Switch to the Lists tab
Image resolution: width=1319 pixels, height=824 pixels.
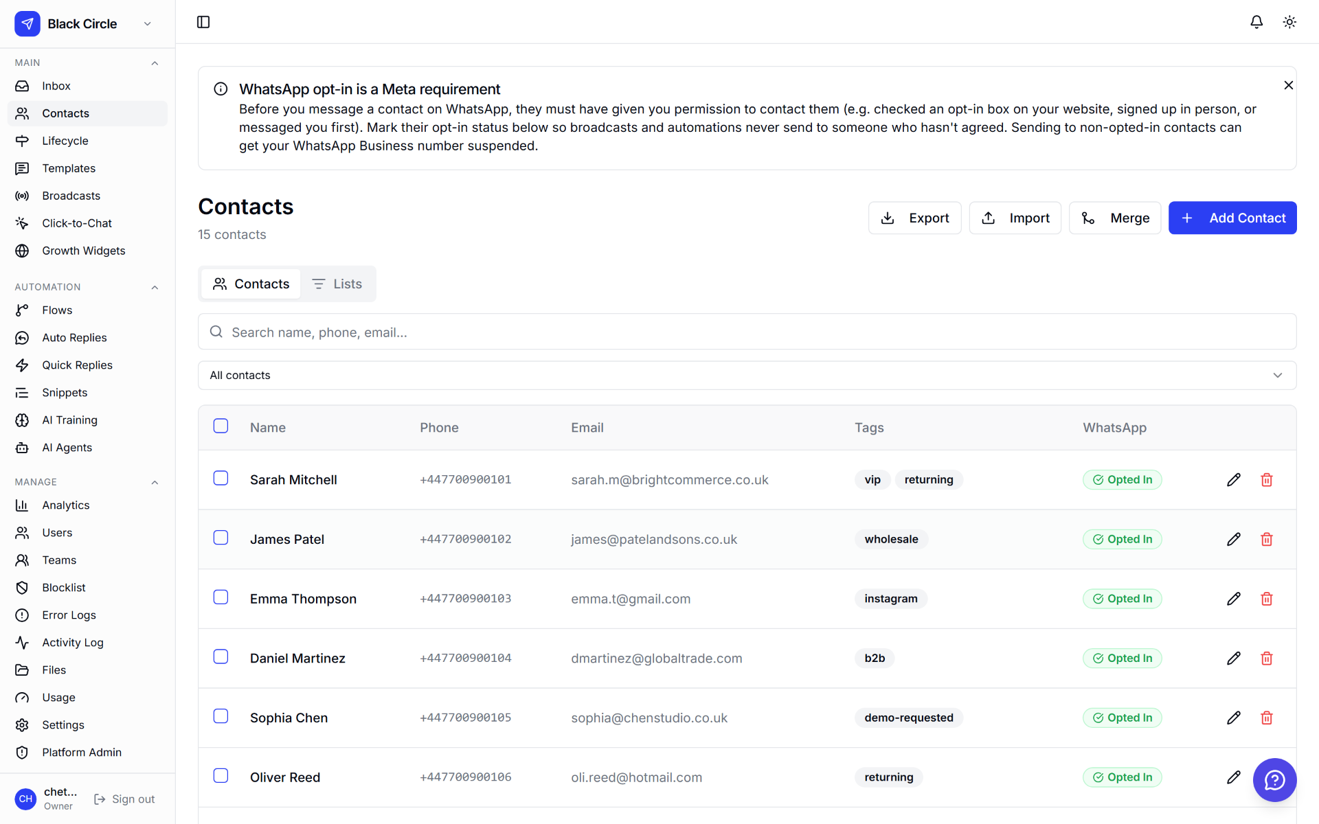(337, 284)
